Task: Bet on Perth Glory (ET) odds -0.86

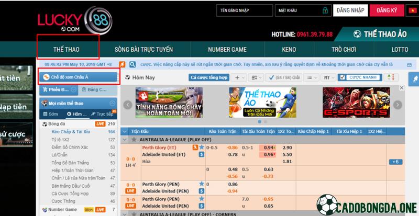Action: pyautogui.click(x=232, y=147)
